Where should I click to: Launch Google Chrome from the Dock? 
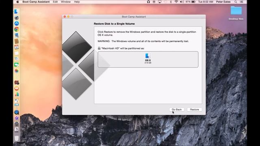tap(17, 30)
